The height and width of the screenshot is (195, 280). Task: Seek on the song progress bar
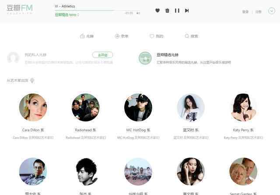(97, 11)
